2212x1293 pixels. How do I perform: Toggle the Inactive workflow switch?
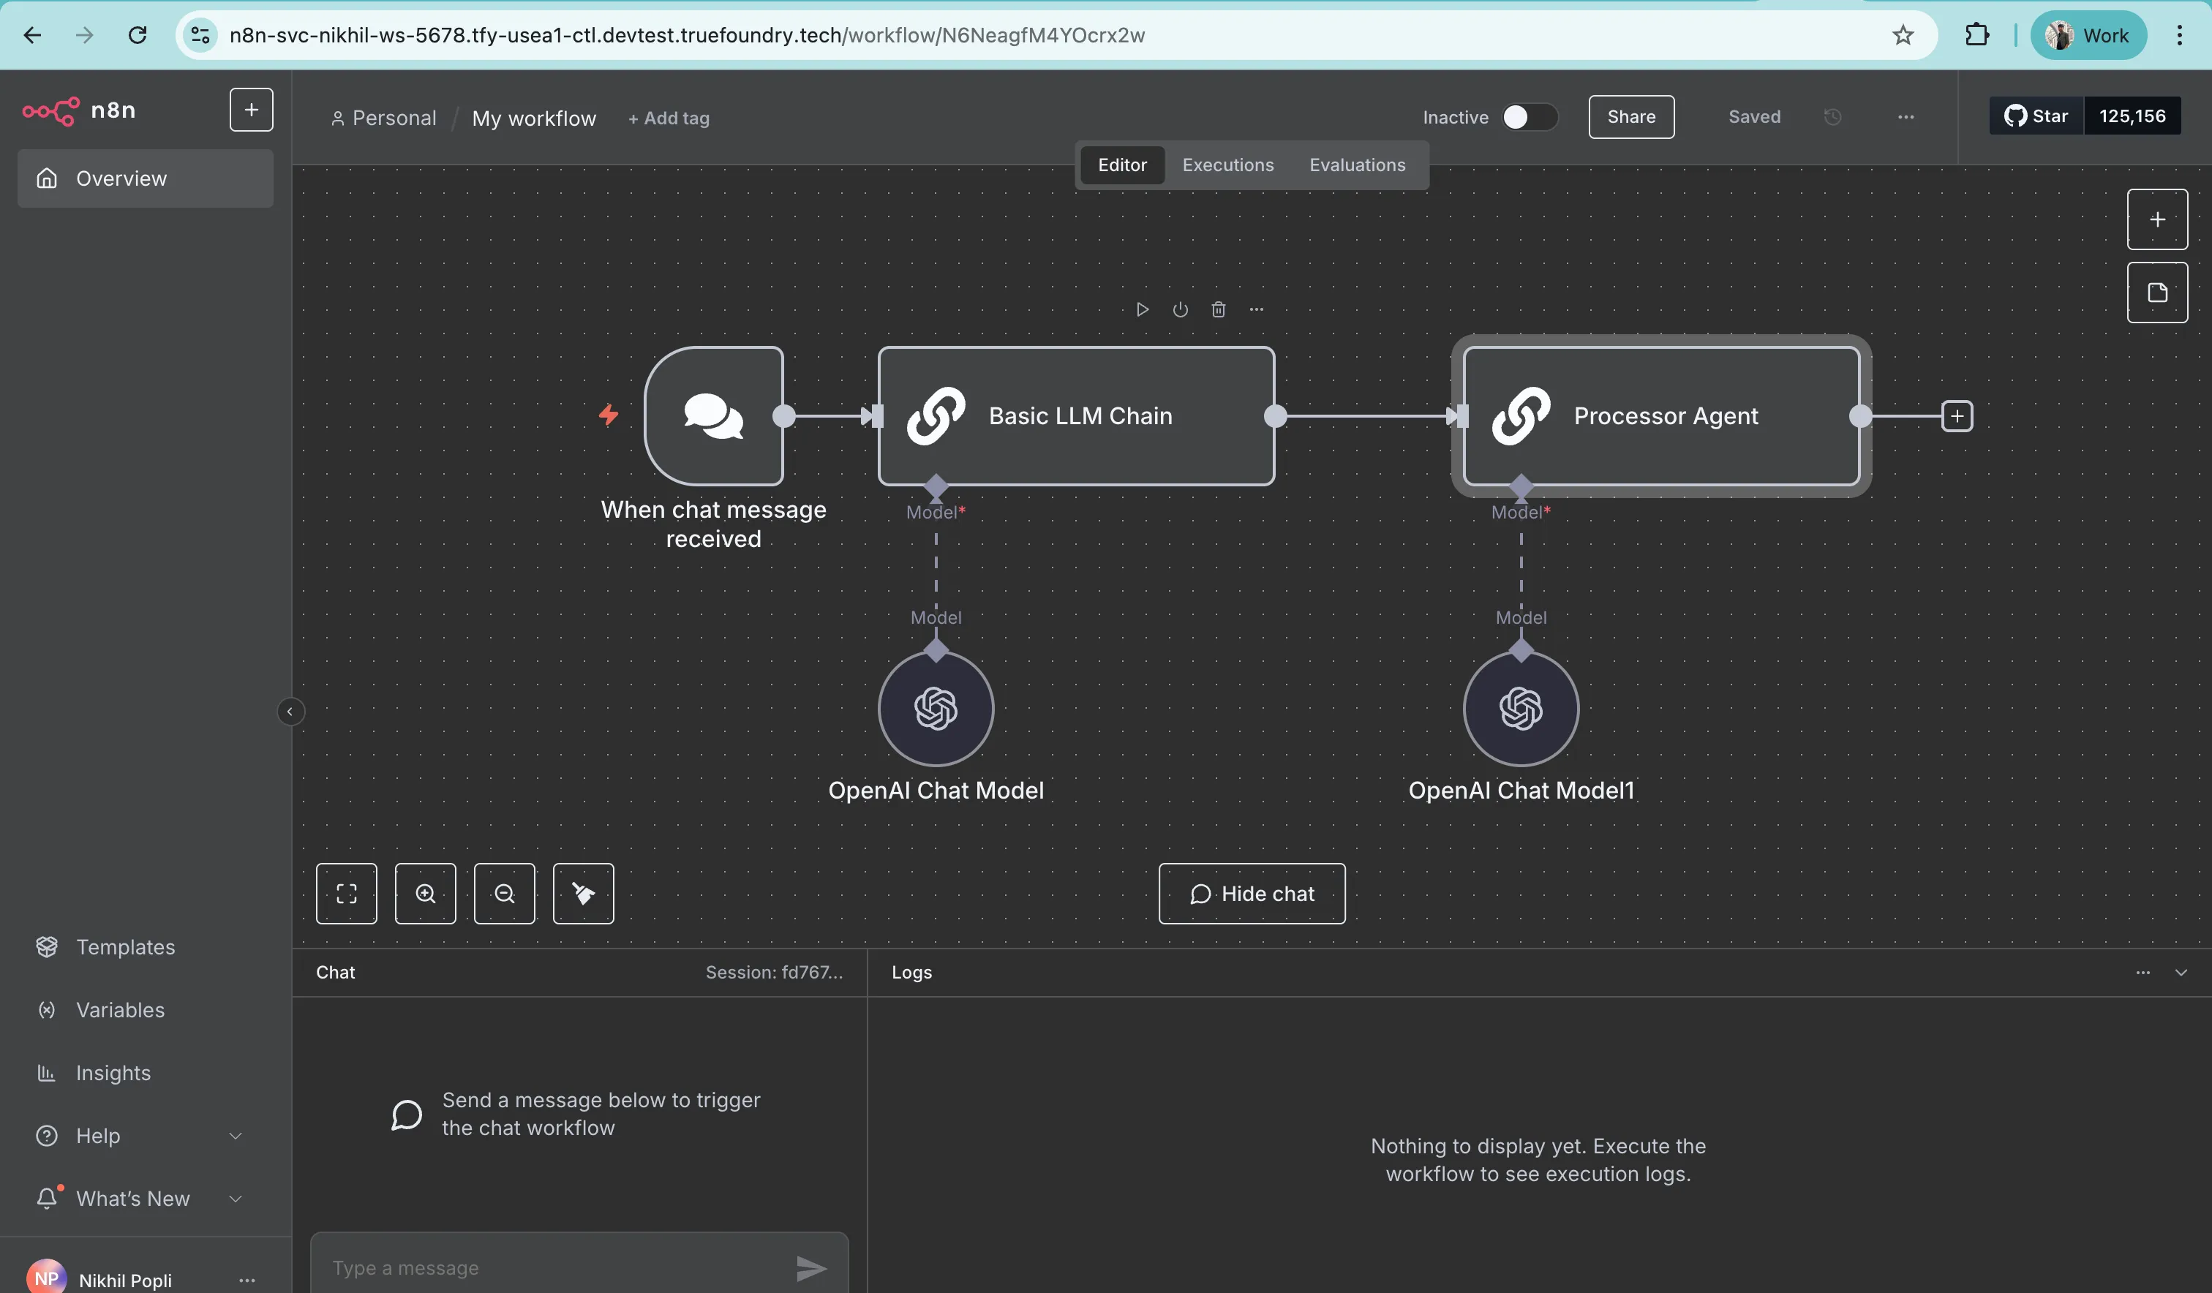click(1529, 117)
